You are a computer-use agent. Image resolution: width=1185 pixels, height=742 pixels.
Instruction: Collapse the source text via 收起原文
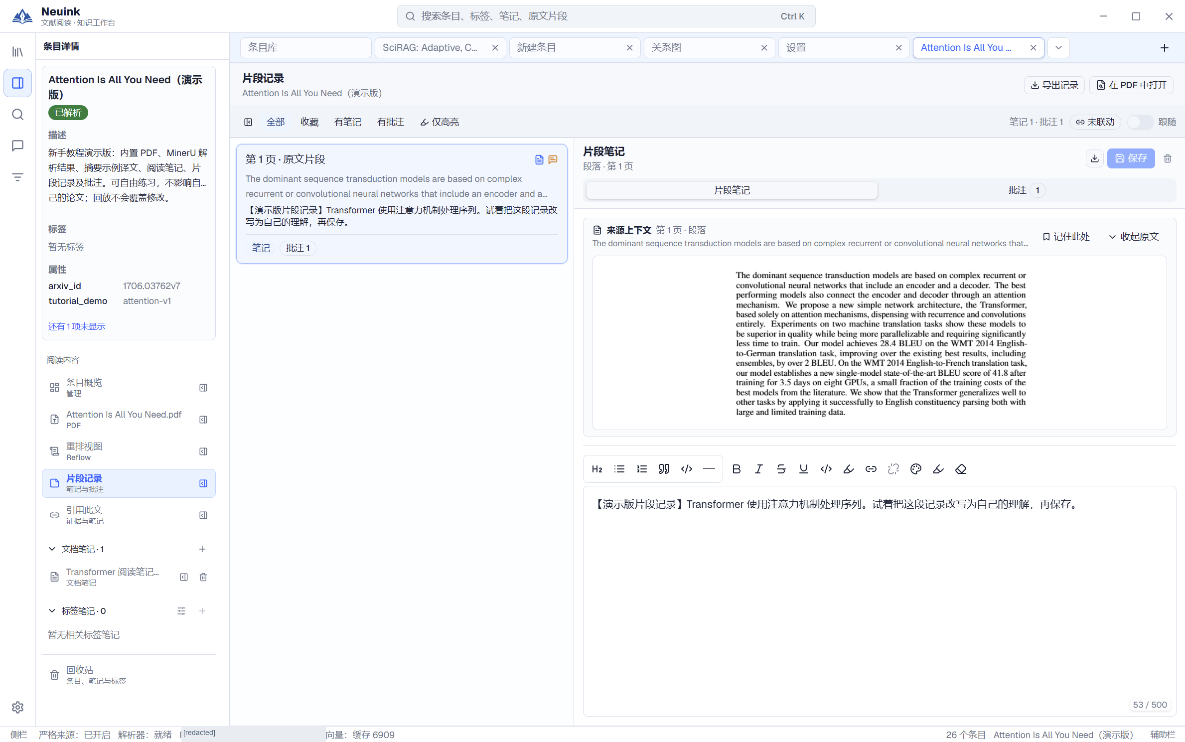pos(1134,237)
